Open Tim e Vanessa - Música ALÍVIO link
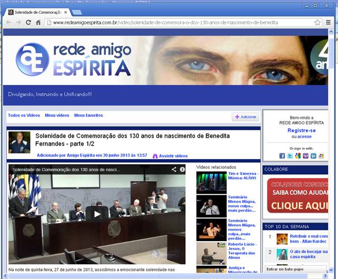This screenshot has width=338, height=279. tap(243, 176)
